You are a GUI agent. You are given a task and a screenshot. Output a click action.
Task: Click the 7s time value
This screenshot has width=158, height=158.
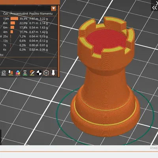pos(5,45)
